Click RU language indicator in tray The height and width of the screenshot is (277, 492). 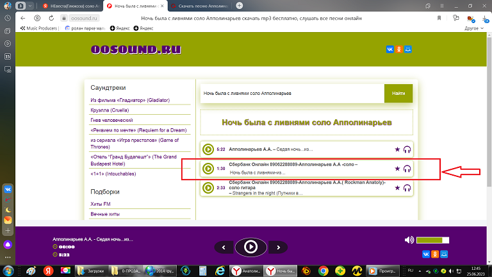(411, 271)
